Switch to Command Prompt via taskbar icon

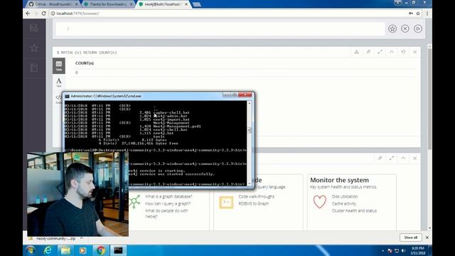(x=118, y=250)
